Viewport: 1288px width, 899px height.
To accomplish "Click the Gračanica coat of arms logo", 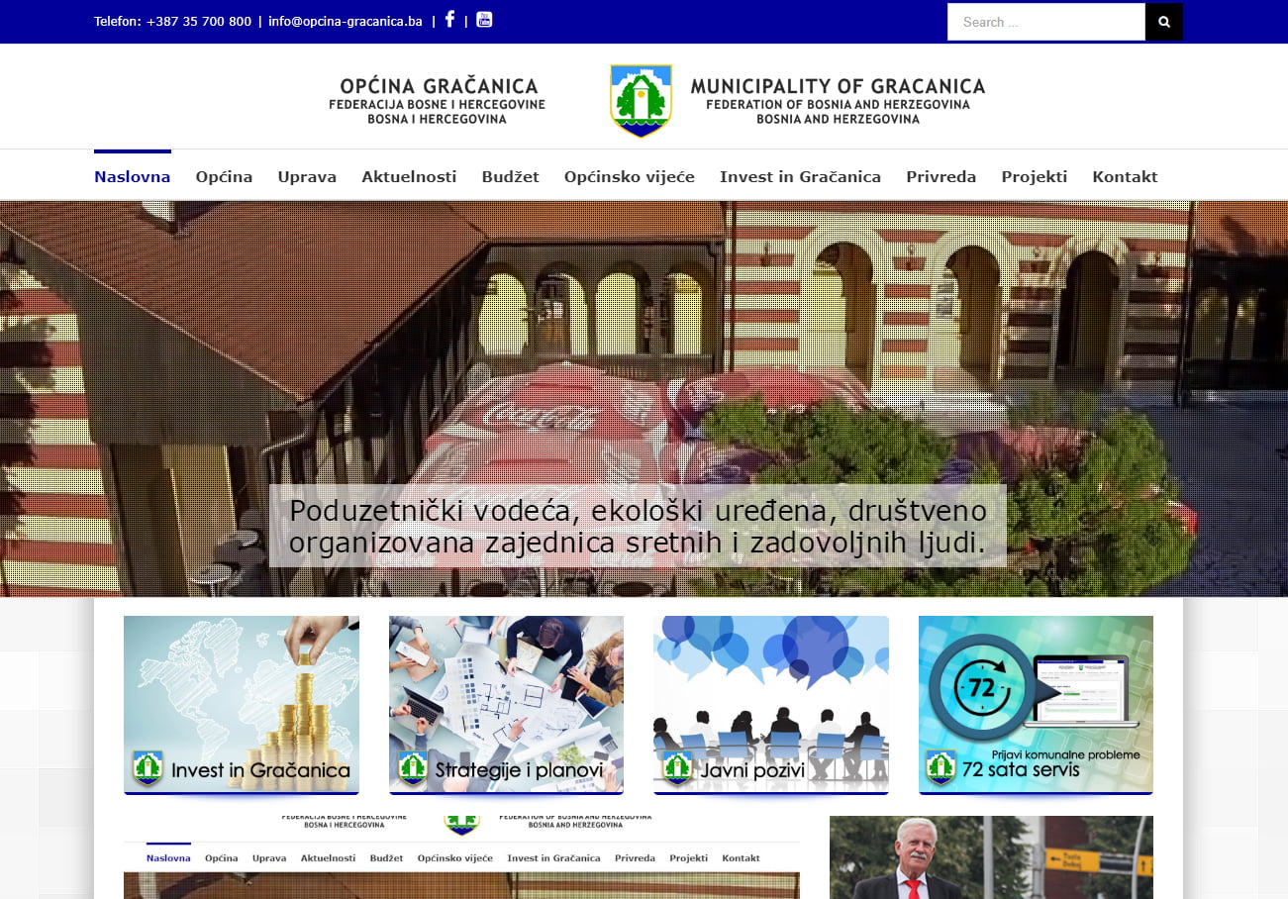I will coord(641,100).
